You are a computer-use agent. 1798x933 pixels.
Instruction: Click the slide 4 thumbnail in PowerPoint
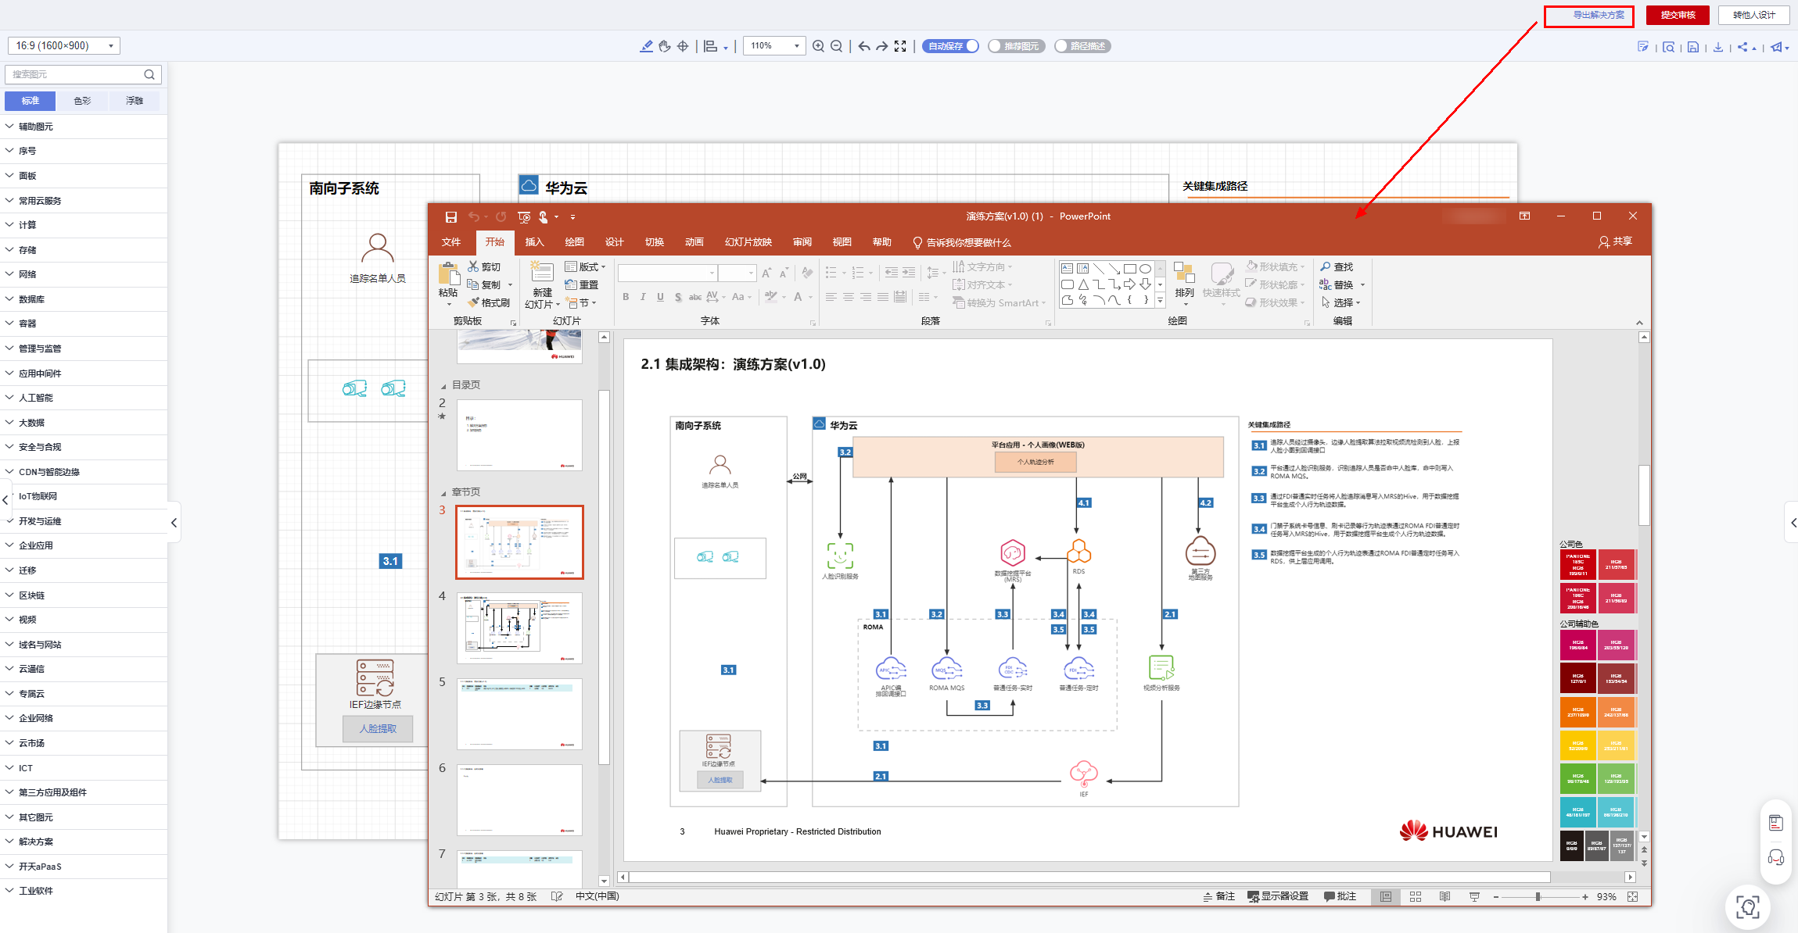519,628
